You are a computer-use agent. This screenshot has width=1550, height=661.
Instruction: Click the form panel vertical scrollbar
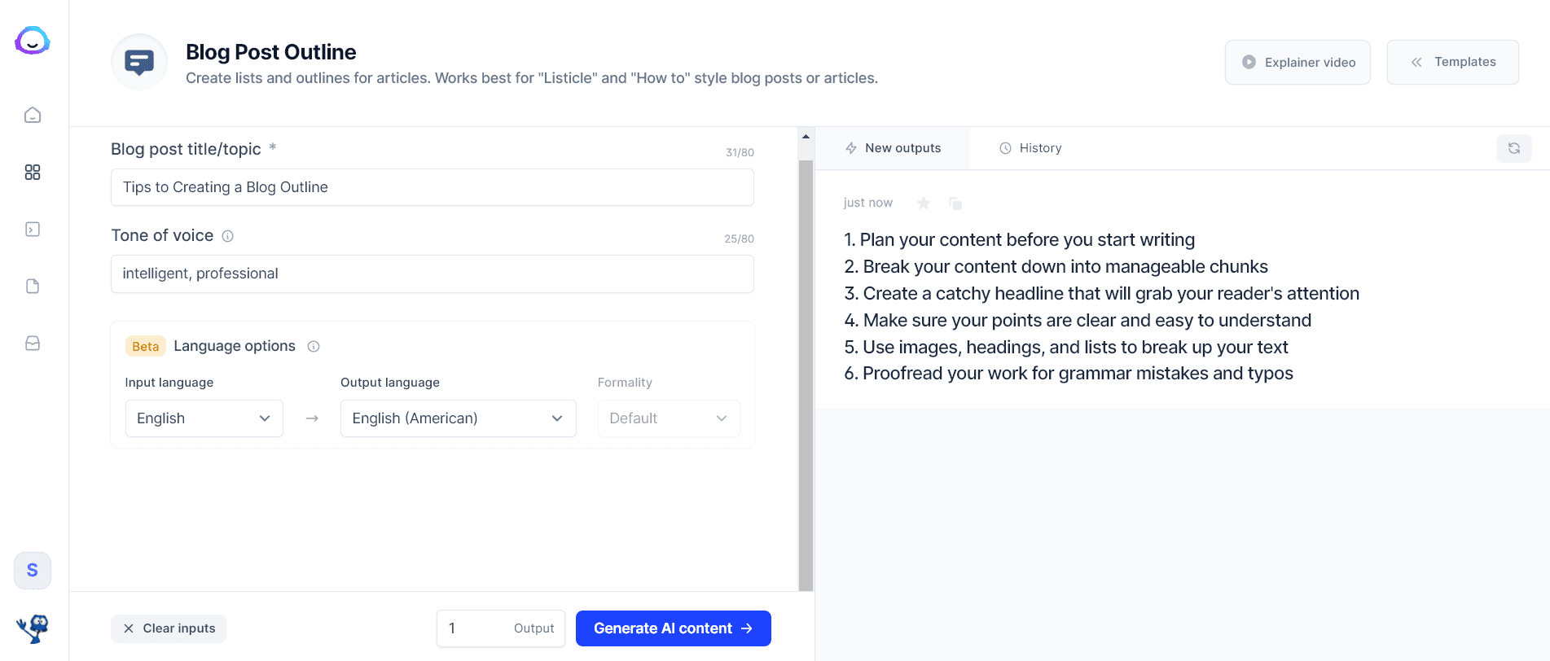coord(806,374)
